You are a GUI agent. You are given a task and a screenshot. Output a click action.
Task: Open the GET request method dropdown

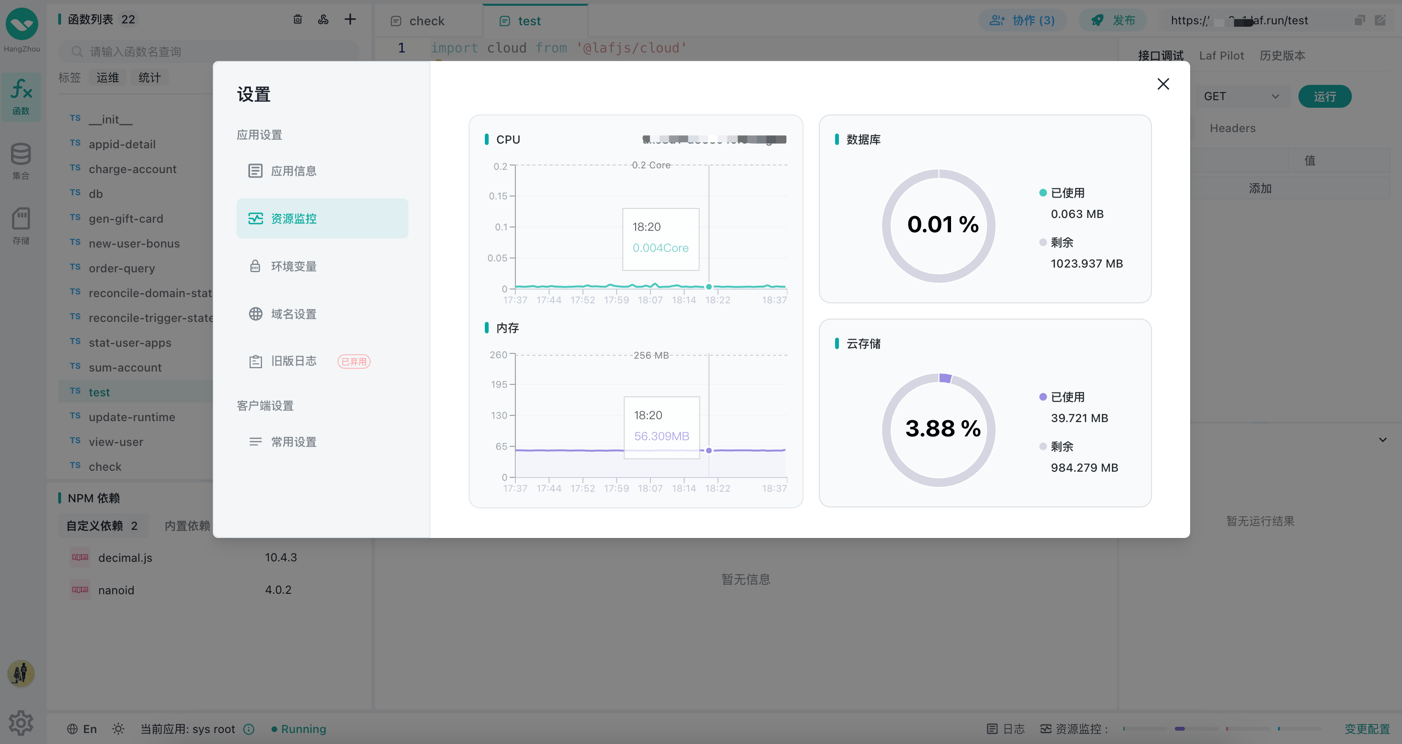1241,96
